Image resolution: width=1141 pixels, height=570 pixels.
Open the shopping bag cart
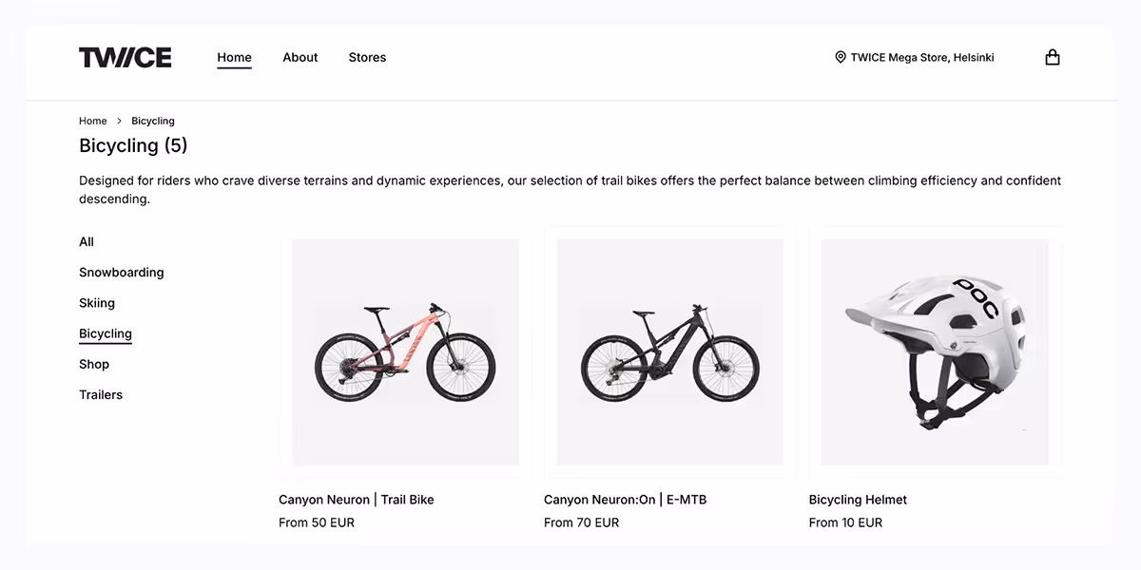pos(1052,58)
